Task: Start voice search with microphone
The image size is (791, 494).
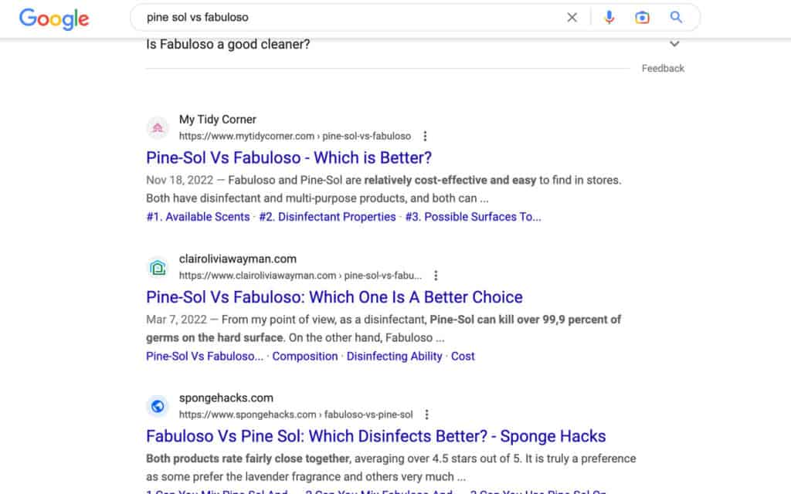Action: click(x=609, y=18)
